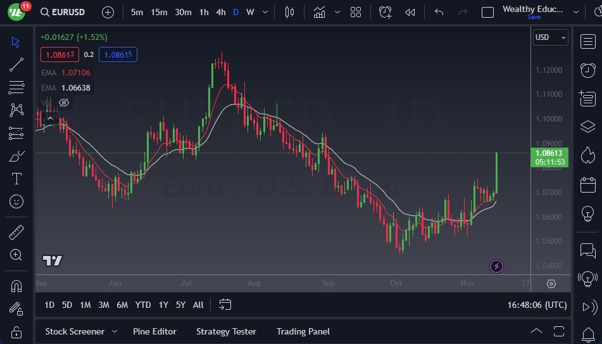Toggle magnet mode for drawings

[16, 286]
